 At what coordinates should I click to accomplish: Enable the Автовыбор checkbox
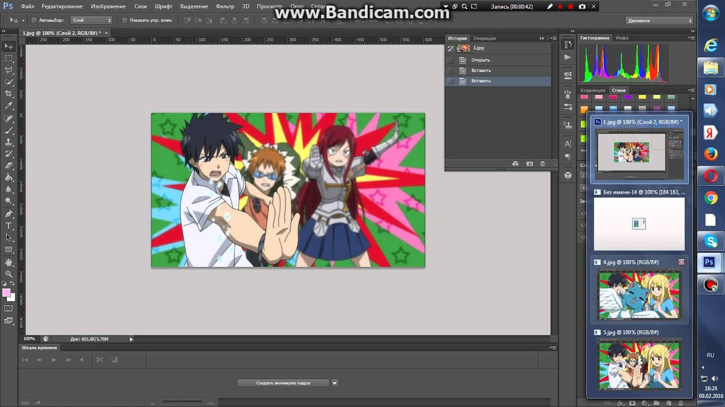[x=34, y=20]
